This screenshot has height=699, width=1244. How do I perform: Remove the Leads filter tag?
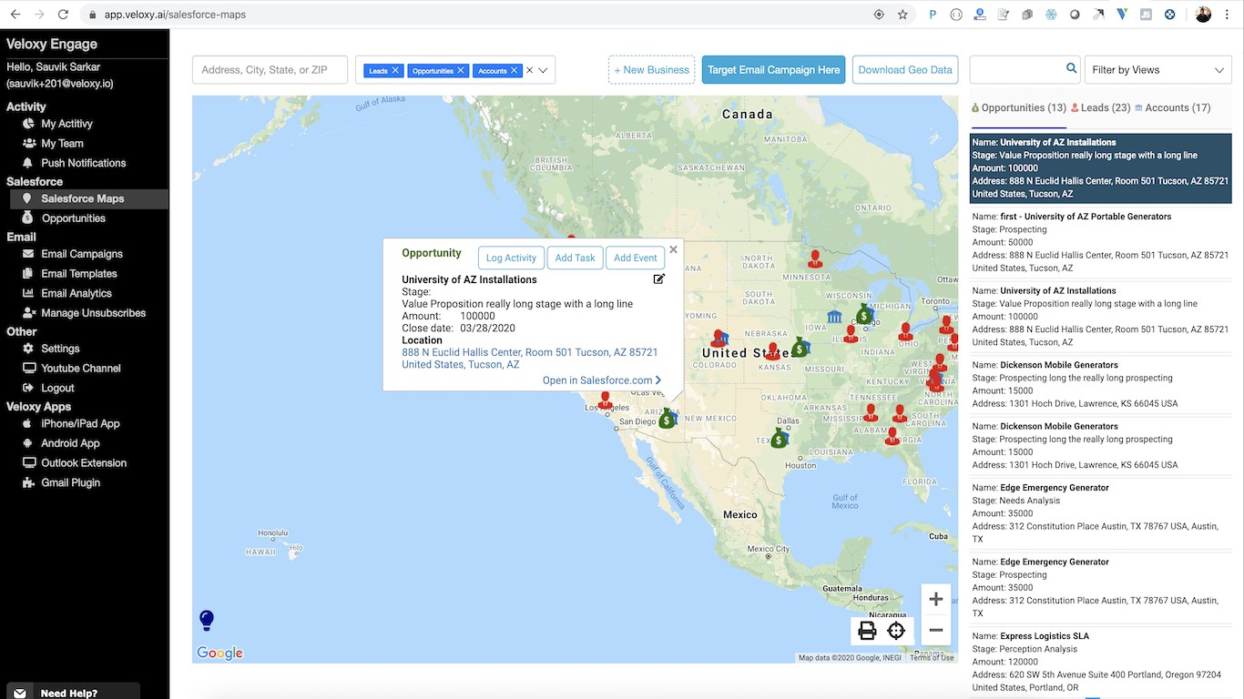click(395, 70)
